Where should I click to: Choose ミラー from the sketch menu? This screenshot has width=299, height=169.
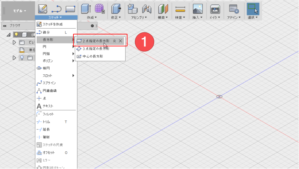point(56,160)
